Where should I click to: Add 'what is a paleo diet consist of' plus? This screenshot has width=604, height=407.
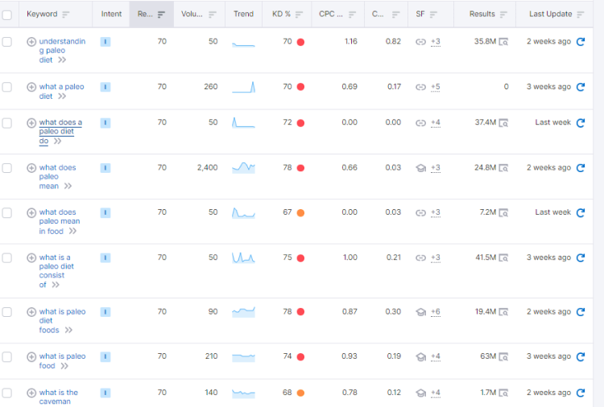(x=31, y=257)
